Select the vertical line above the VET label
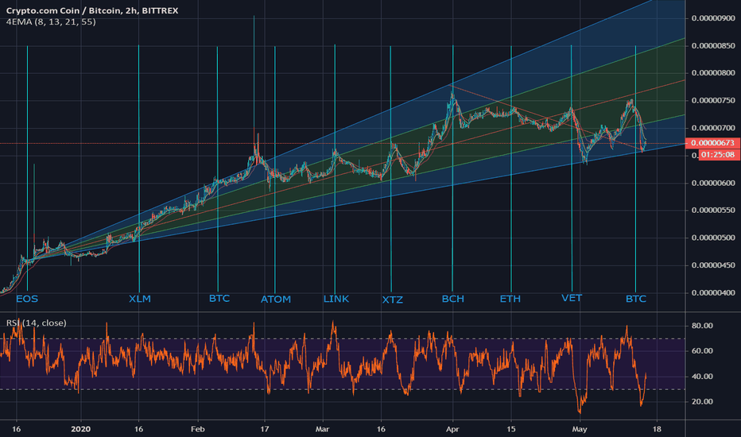 572,168
